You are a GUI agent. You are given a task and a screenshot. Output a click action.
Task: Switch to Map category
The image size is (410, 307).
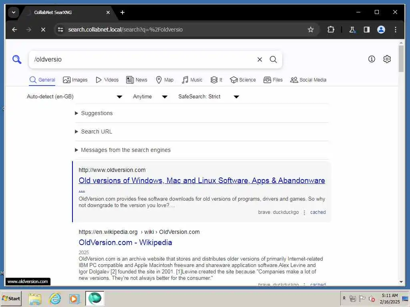pos(165,80)
